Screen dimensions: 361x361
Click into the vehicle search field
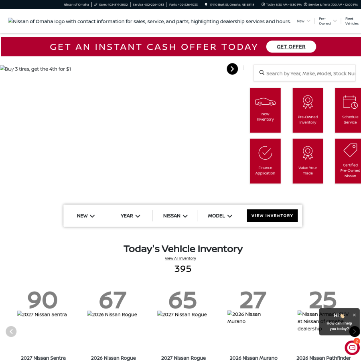[x=305, y=73]
